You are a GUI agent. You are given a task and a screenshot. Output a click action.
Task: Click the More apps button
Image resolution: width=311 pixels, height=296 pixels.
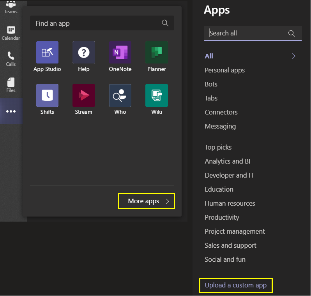click(x=147, y=201)
